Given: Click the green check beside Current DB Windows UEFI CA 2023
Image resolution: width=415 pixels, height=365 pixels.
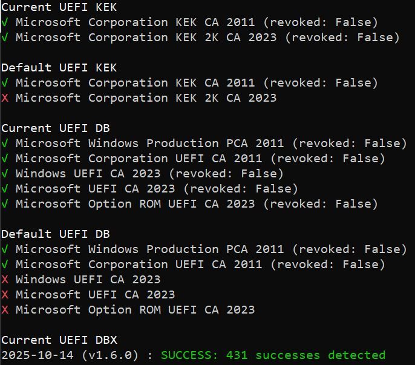Looking at the screenshot, I should coord(5,174).
